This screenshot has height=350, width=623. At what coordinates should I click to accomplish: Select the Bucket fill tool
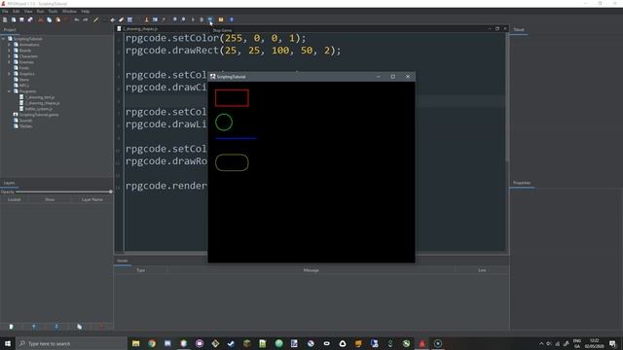click(x=113, y=19)
